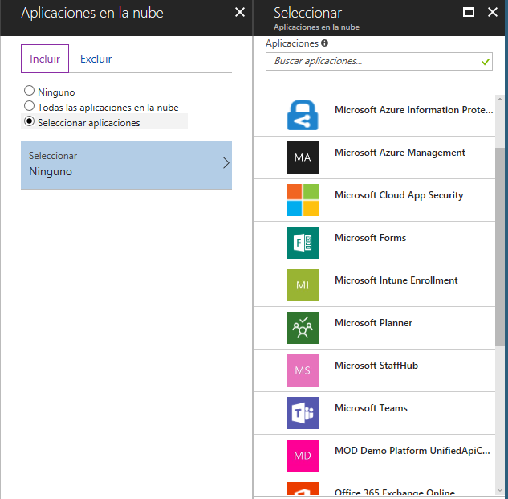Click the Buscar aplicaciones search field
Screen dimensions: 508x499
pyautogui.click(x=373, y=61)
